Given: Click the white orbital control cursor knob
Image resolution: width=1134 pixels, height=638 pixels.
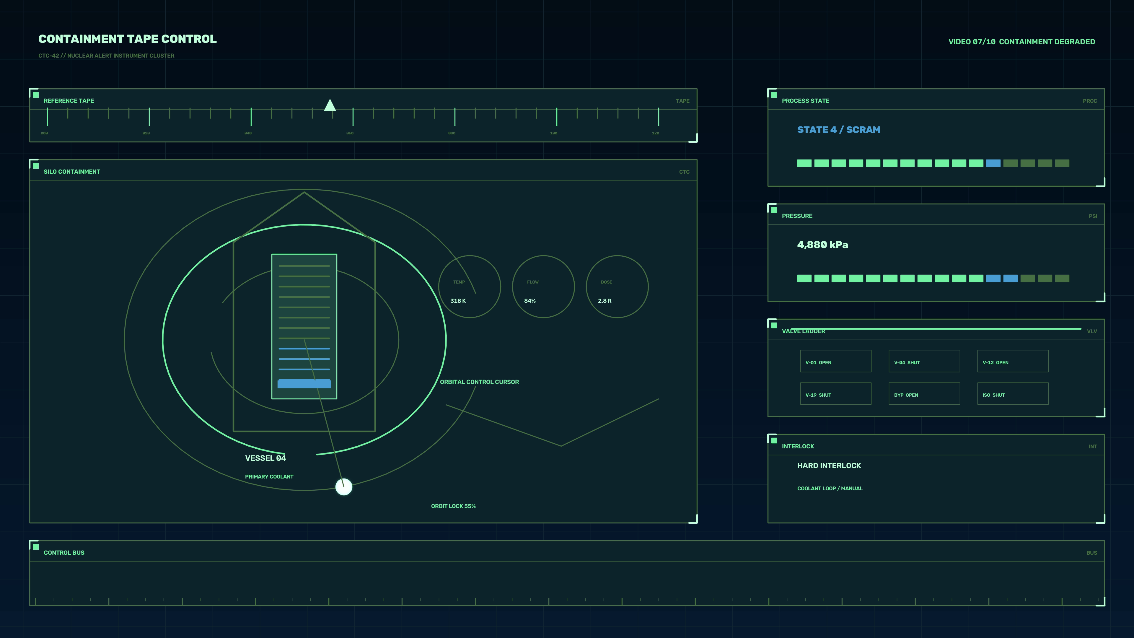Looking at the screenshot, I should (344, 487).
